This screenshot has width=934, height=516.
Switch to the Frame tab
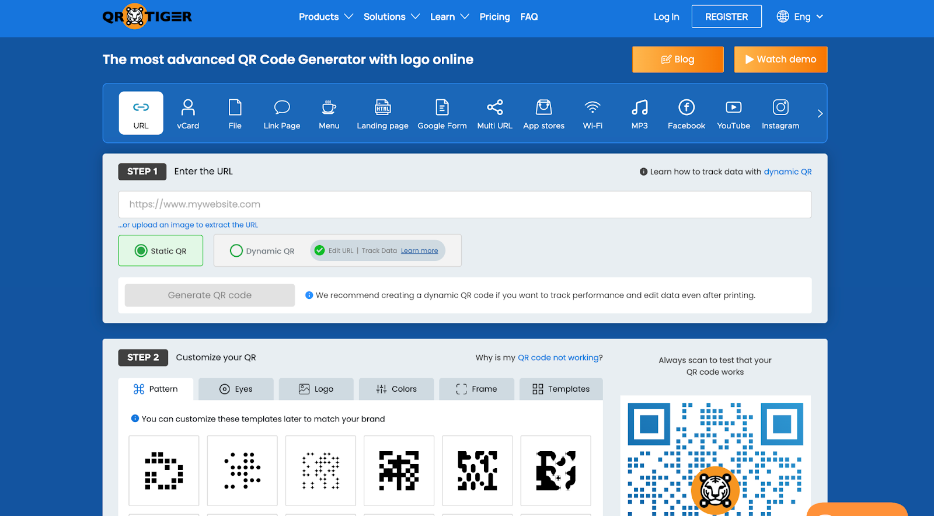pyautogui.click(x=476, y=389)
